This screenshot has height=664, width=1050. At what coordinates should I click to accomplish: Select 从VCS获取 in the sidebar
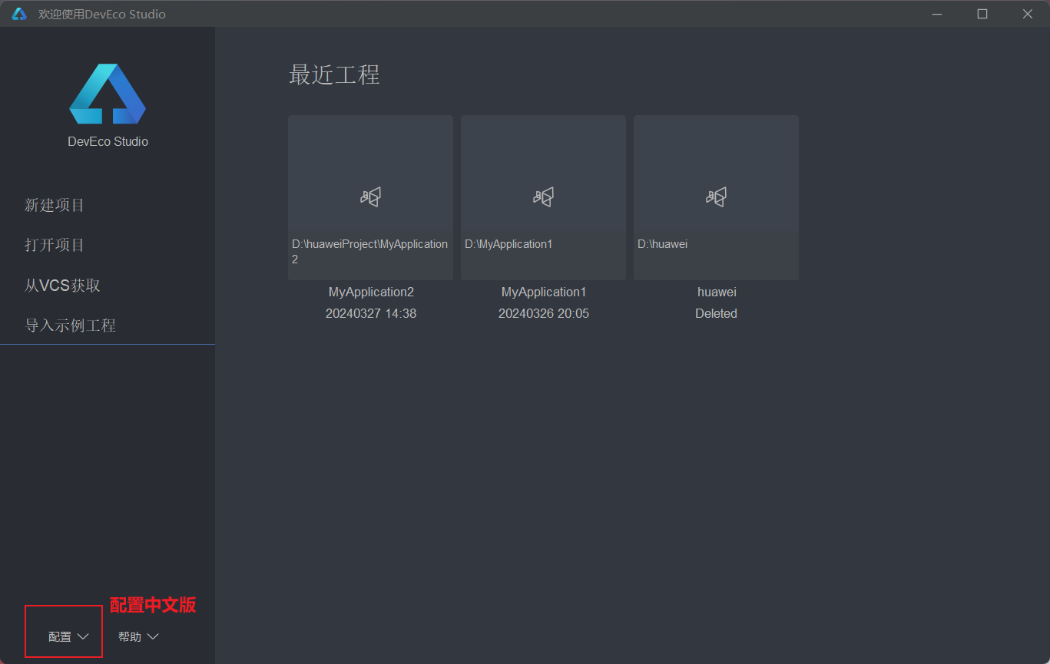(x=62, y=286)
